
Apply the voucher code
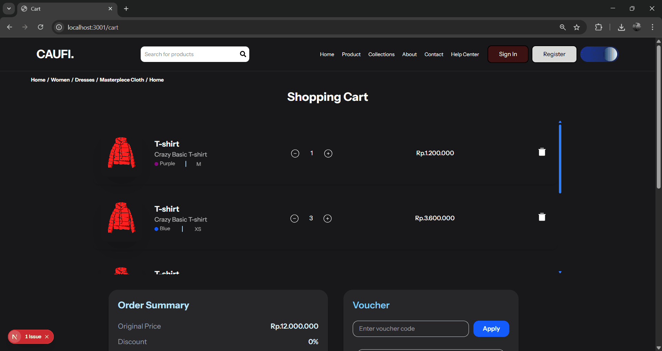[x=491, y=329]
